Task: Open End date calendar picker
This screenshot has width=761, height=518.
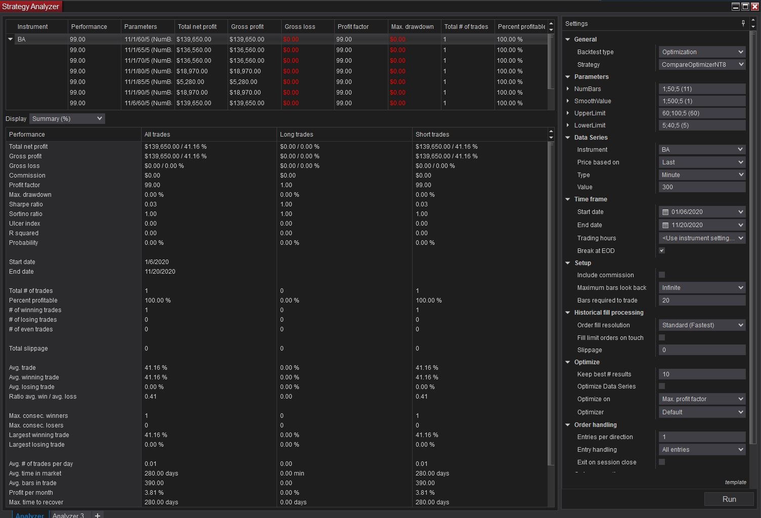Action: [665, 225]
